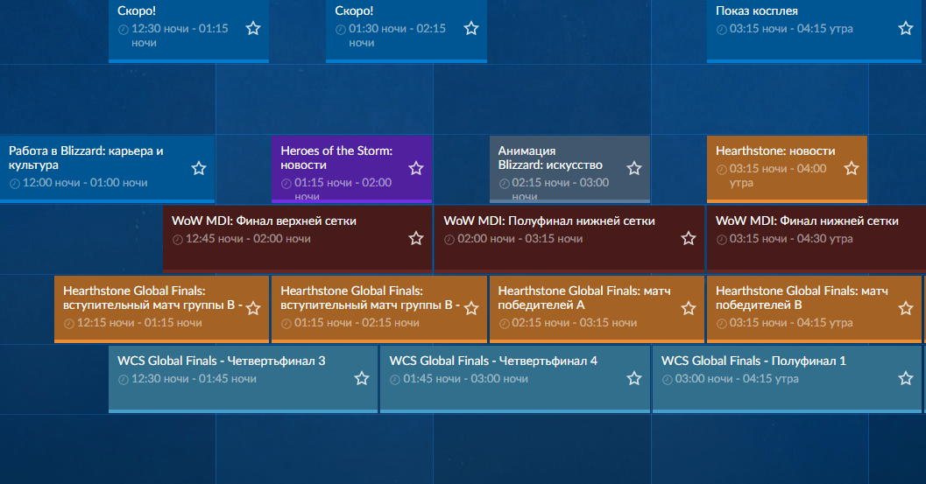Open WCS Global Finals - Четвертьфинал 4 title
Image resolution: width=926 pixels, height=484 pixels.
point(493,361)
